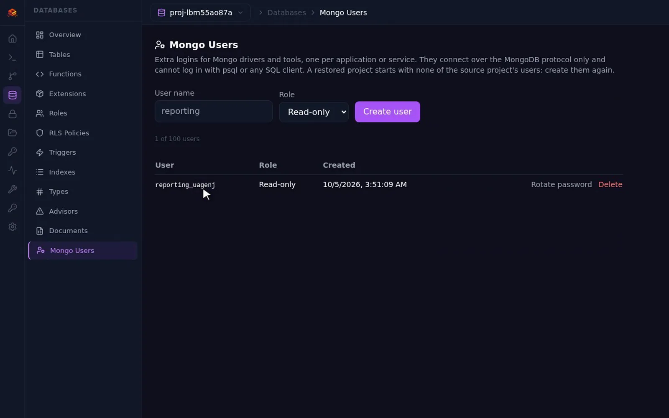Click the Advisors warning triangle icon
Viewport: 669px width, 418px height.
pyautogui.click(x=40, y=212)
